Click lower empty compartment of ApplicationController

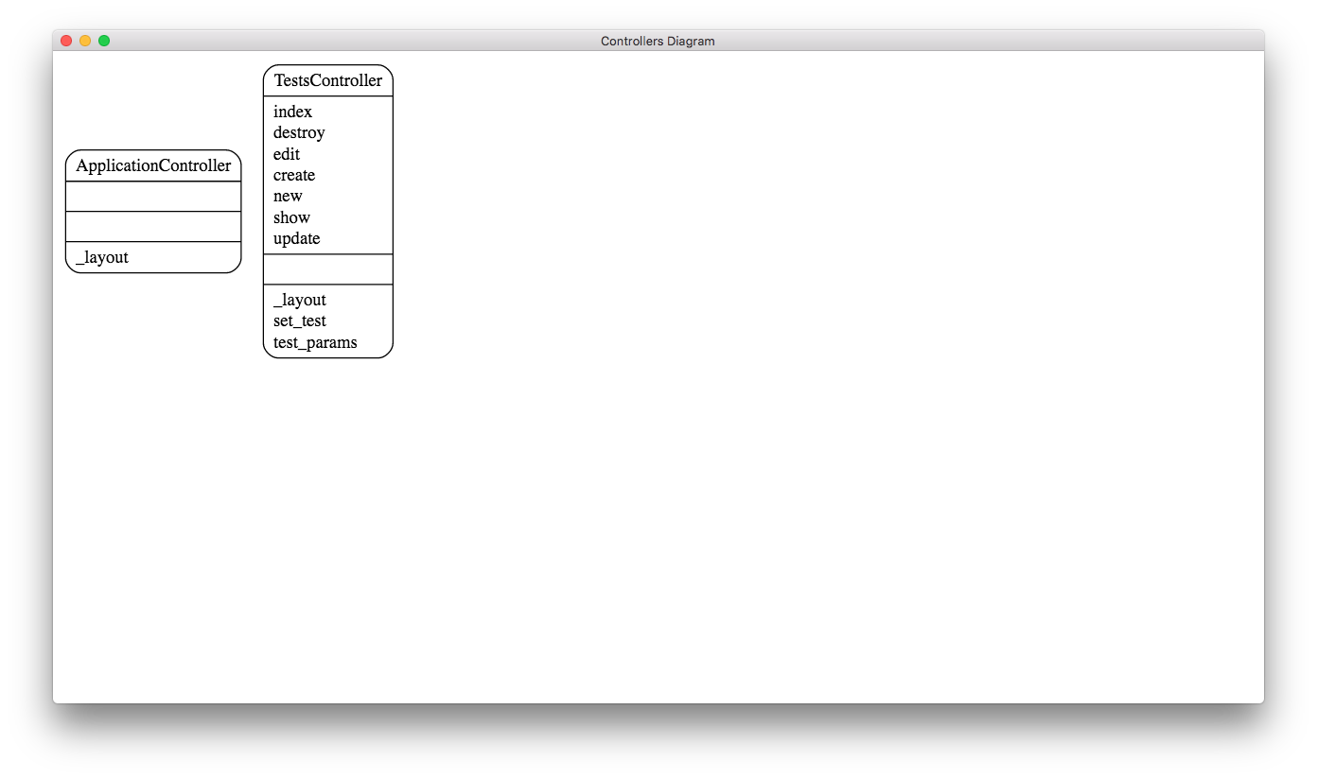point(153,227)
